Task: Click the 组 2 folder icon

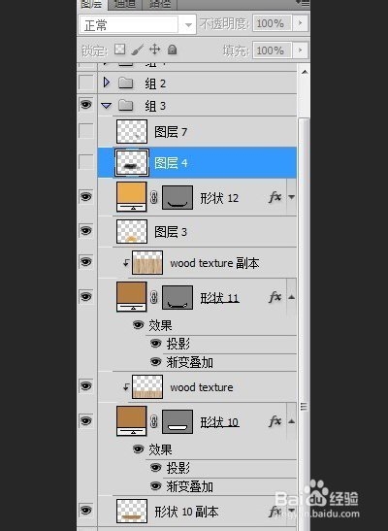Action: pos(125,83)
